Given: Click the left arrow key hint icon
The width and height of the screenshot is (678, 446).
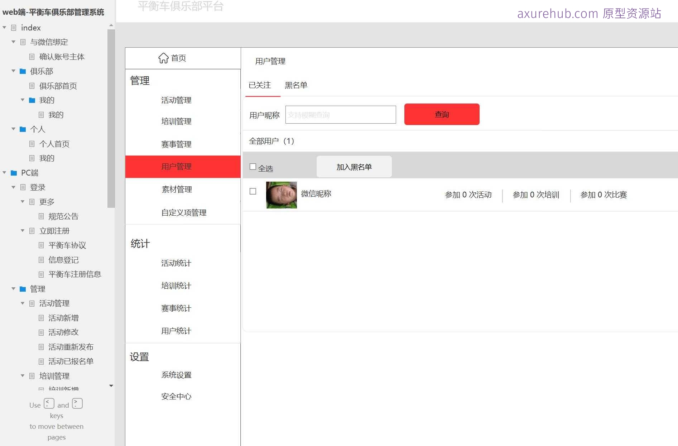Looking at the screenshot, I should [49, 403].
